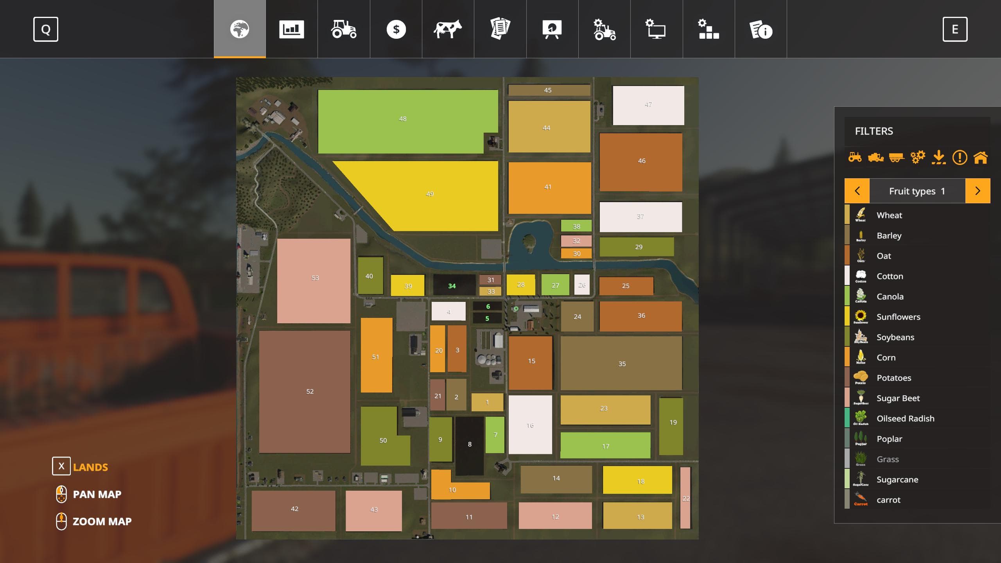
Task: Click the ZOOM MAP mouse icon
Action: pos(61,521)
